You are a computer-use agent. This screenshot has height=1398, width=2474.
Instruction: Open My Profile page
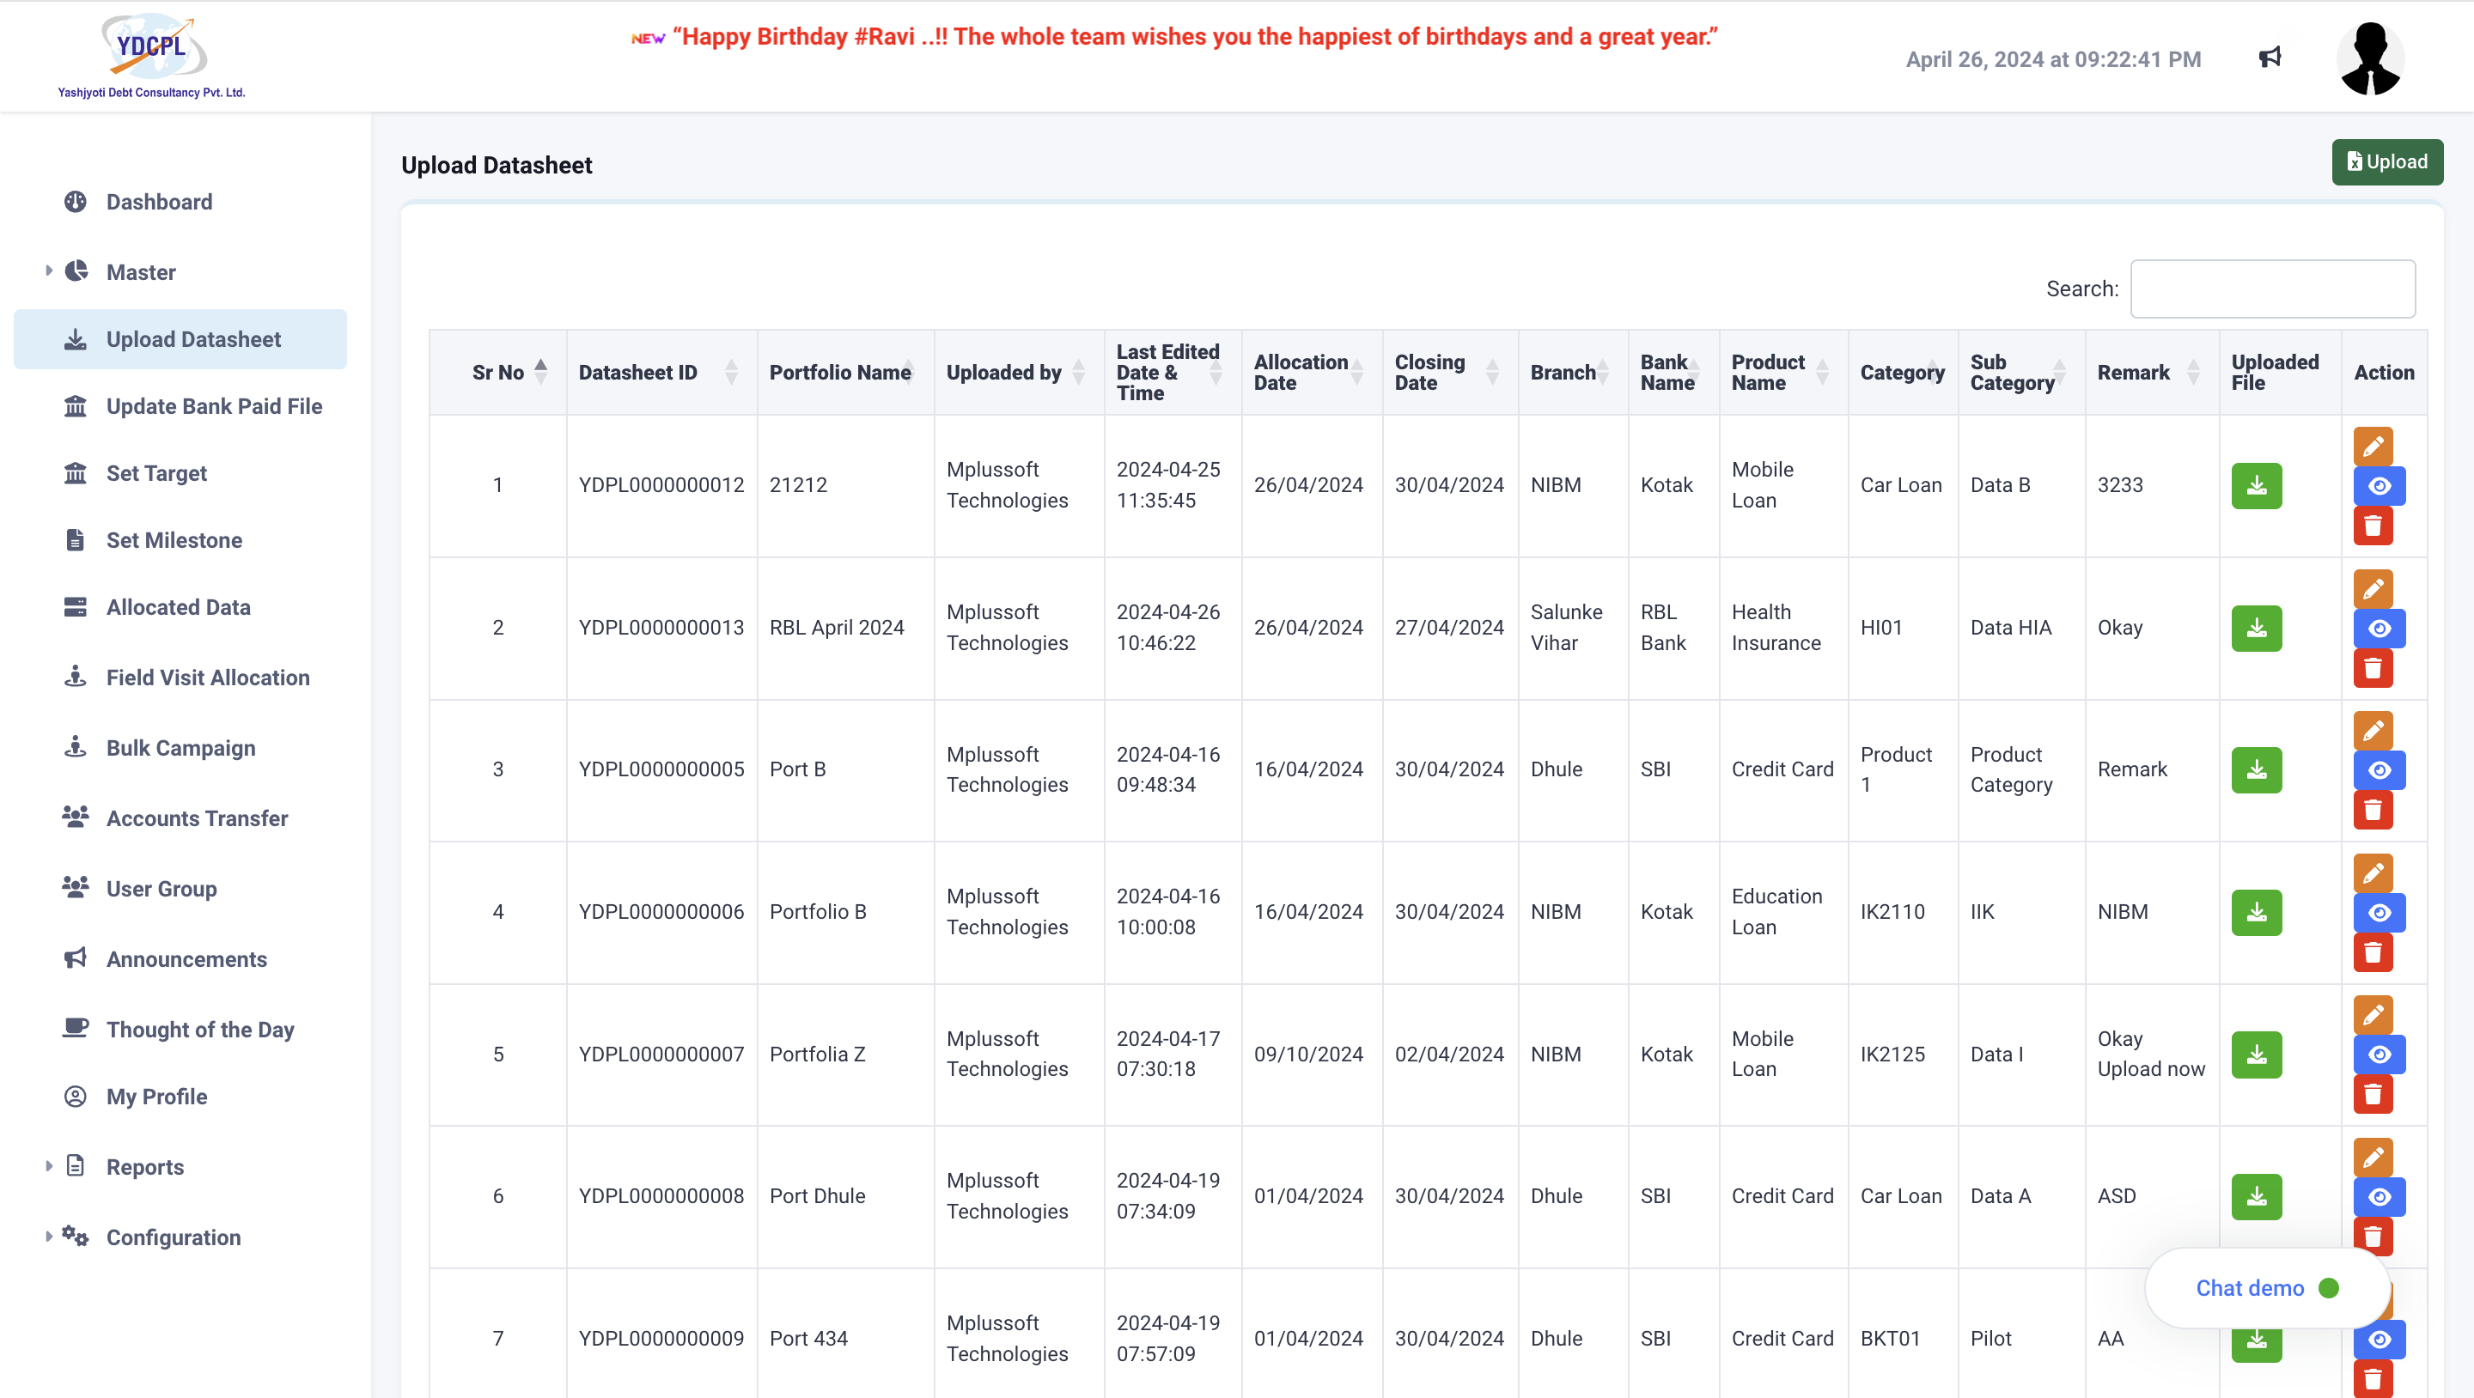click(156, 1097)
